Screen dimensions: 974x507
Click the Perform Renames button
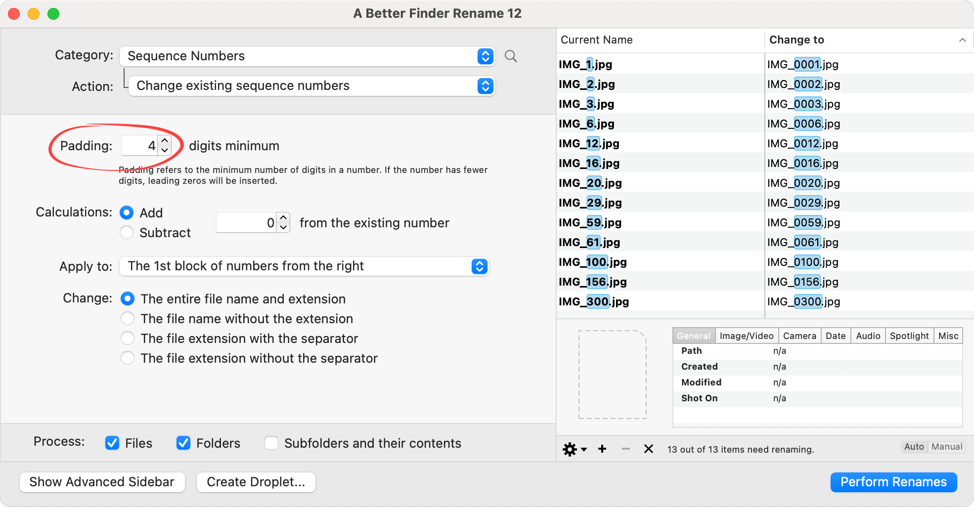coord(893,482)
